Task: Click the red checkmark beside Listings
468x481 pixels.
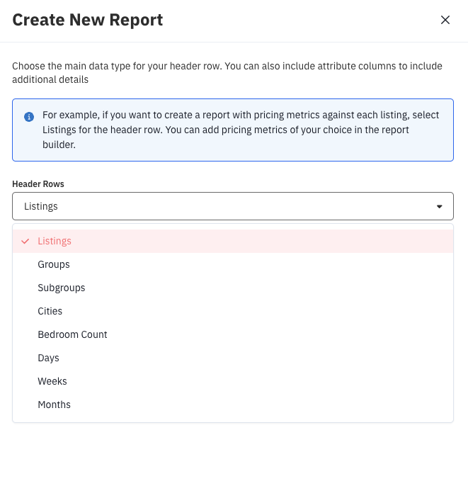Action: coord(25,241)
